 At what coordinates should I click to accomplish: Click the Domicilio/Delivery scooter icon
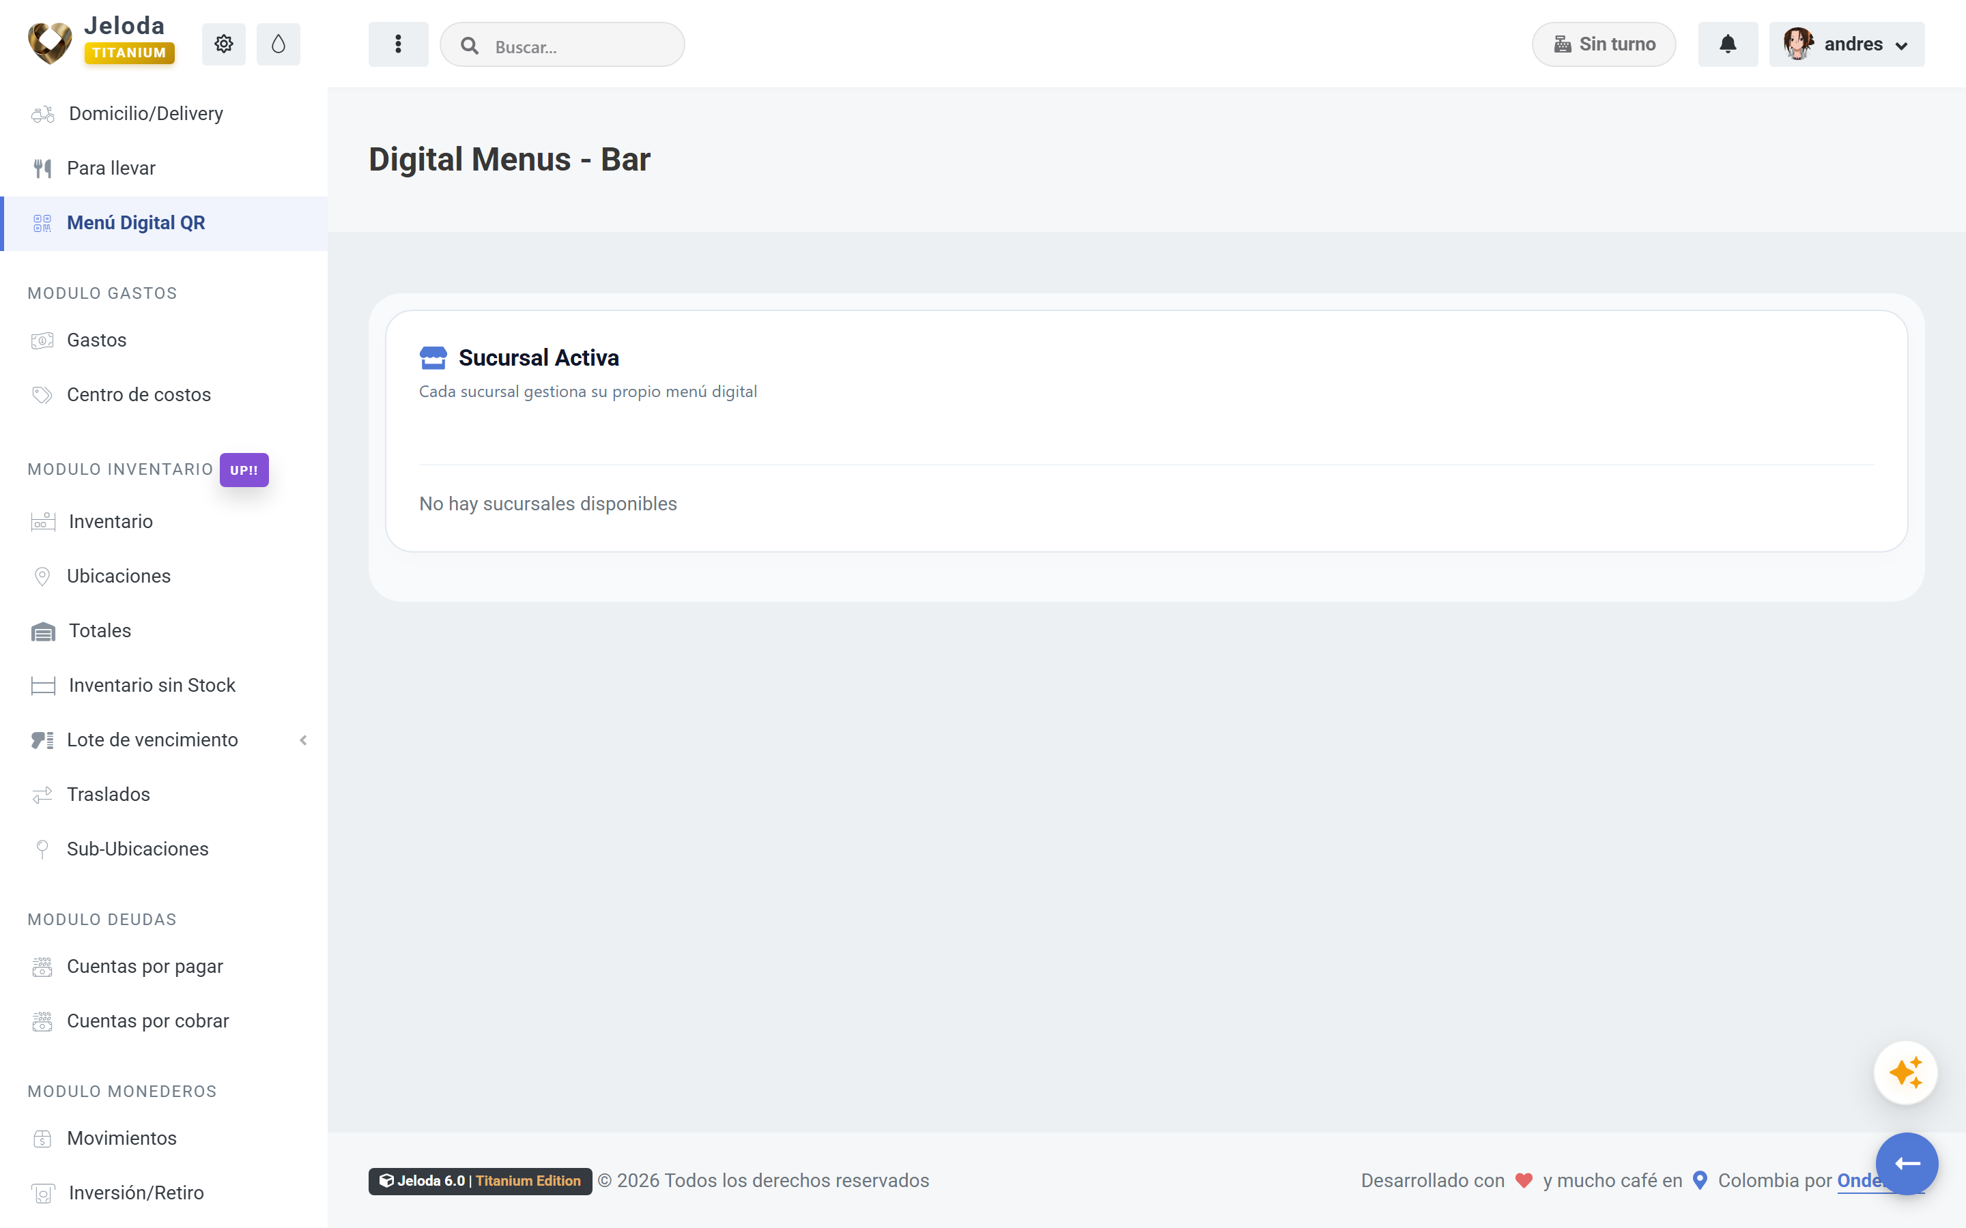pyautogui.click(x=43, y=114)
